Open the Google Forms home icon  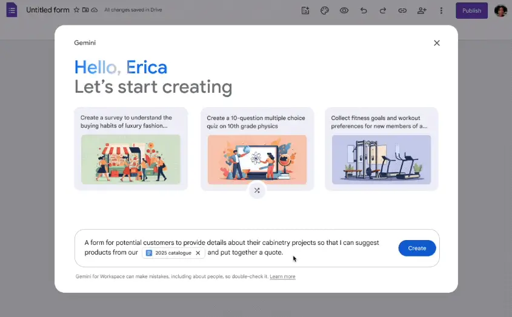click(x=12, y=10)
